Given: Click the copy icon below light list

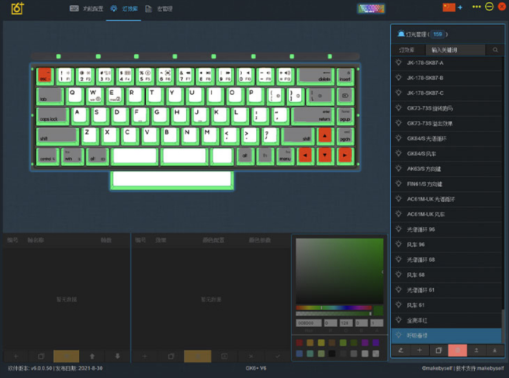Looking at the screenshot, I should [x=438, y=350].
